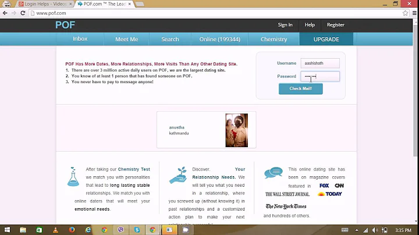Click the FOX logo

click(x=324, y=186)
